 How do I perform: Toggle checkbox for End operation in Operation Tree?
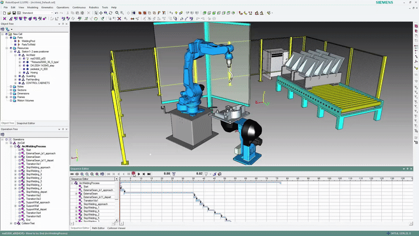tap(19, 220)
